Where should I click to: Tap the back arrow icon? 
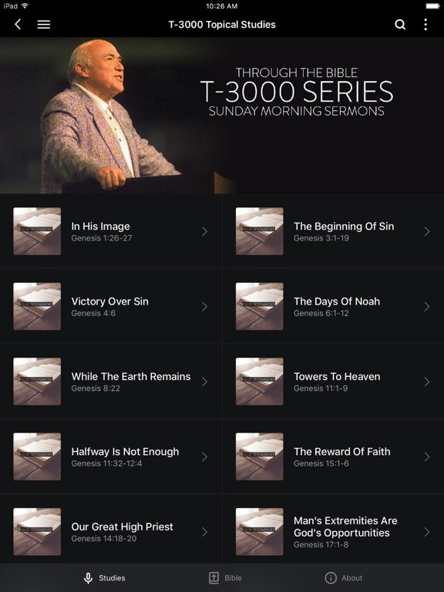(18, 25)
